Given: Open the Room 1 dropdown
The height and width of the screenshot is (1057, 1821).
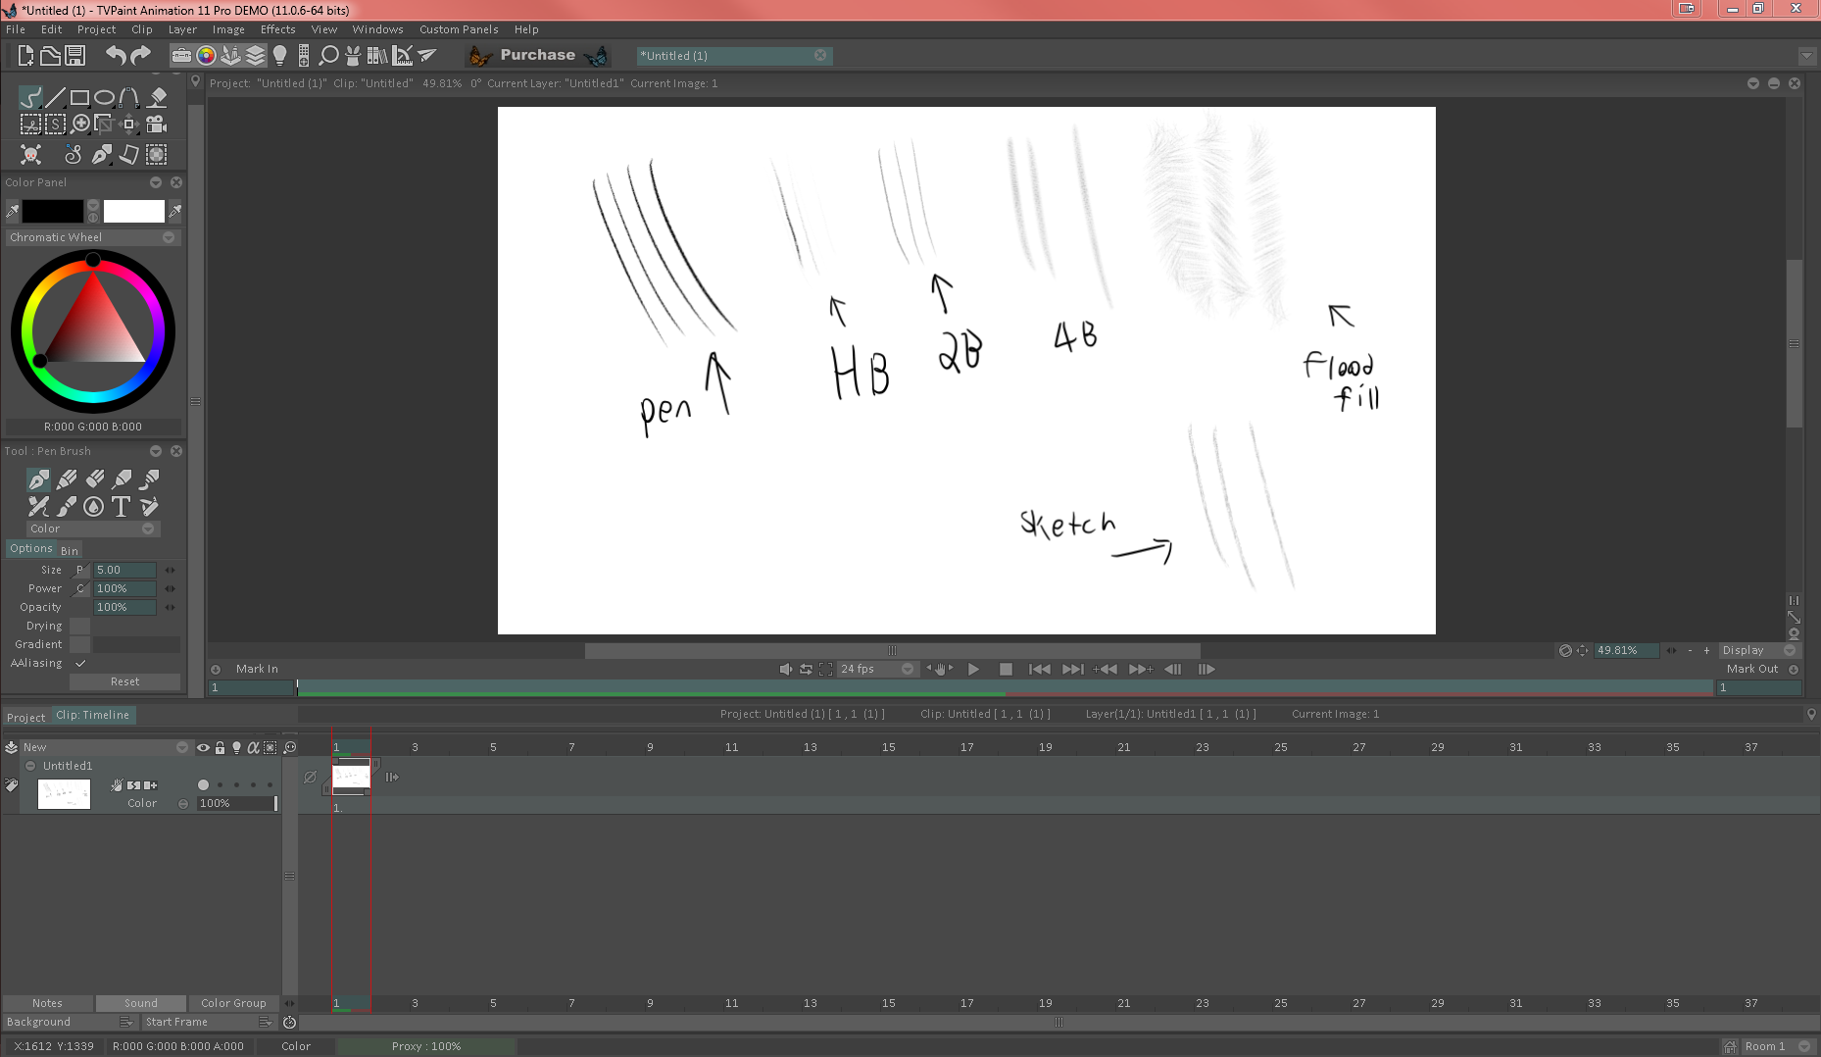Looking at the screenshot, I should click(1776, 1046).
